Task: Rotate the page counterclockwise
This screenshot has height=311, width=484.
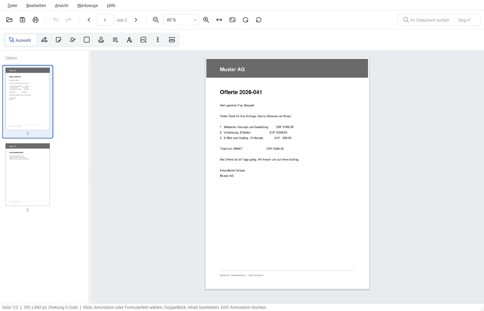Action: coord(259,20)
